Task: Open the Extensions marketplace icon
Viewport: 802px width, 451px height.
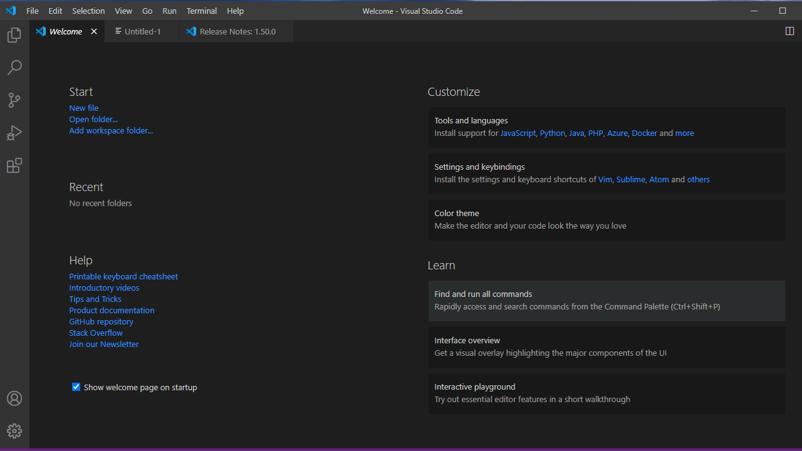Action: pyautogui.click(x=14, y=165)
